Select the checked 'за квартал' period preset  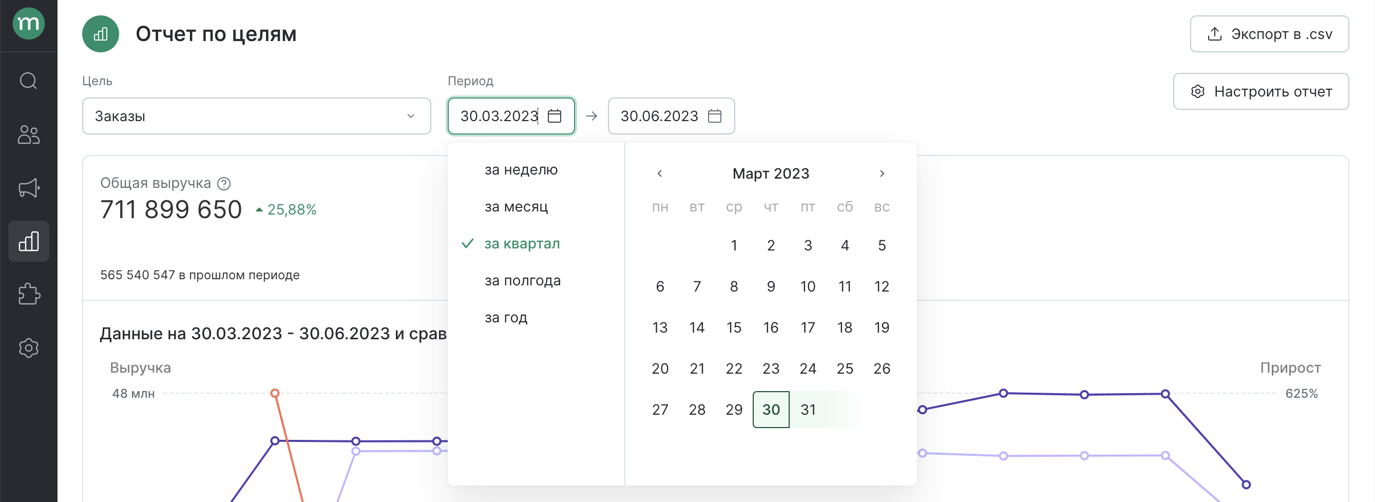point(522,244)
